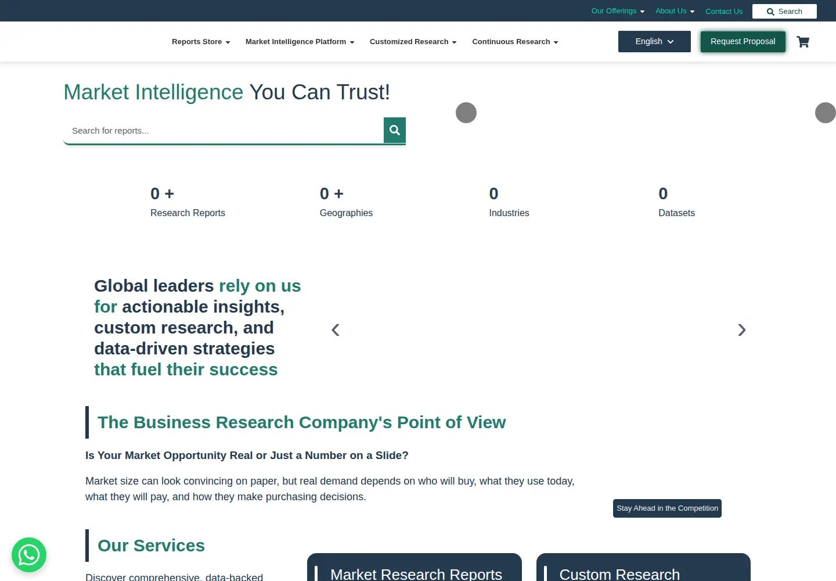
Task: Focus the Search for reports field
Action: [224, 131]
